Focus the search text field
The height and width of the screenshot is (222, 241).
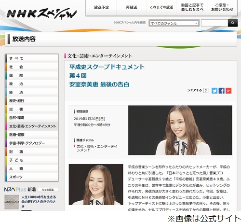pyautogui.click(x=214, y=23)
